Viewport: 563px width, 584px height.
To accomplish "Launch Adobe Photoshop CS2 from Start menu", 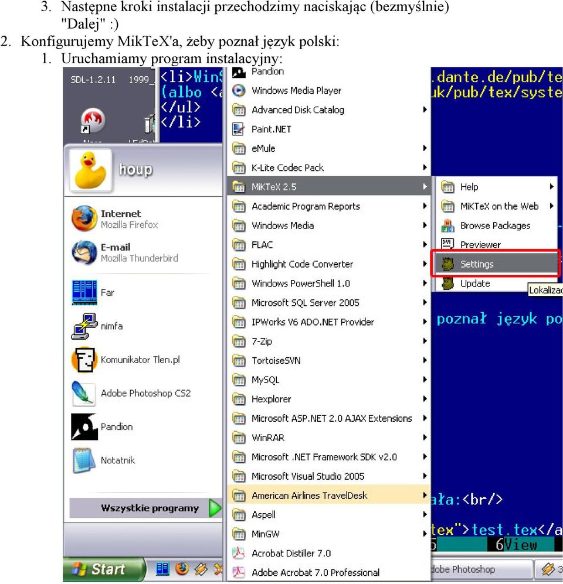I will [x=144, y=393].
